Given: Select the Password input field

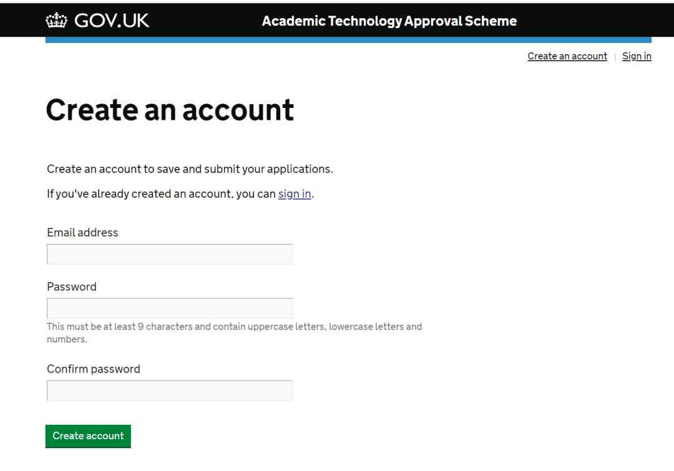Looking at the screenshot, I should pos(170,308).
